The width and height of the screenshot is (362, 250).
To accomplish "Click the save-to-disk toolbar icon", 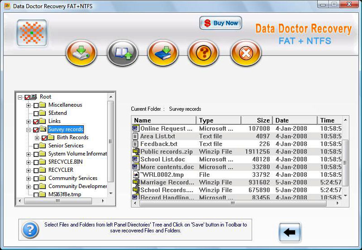I will point(81,53).
